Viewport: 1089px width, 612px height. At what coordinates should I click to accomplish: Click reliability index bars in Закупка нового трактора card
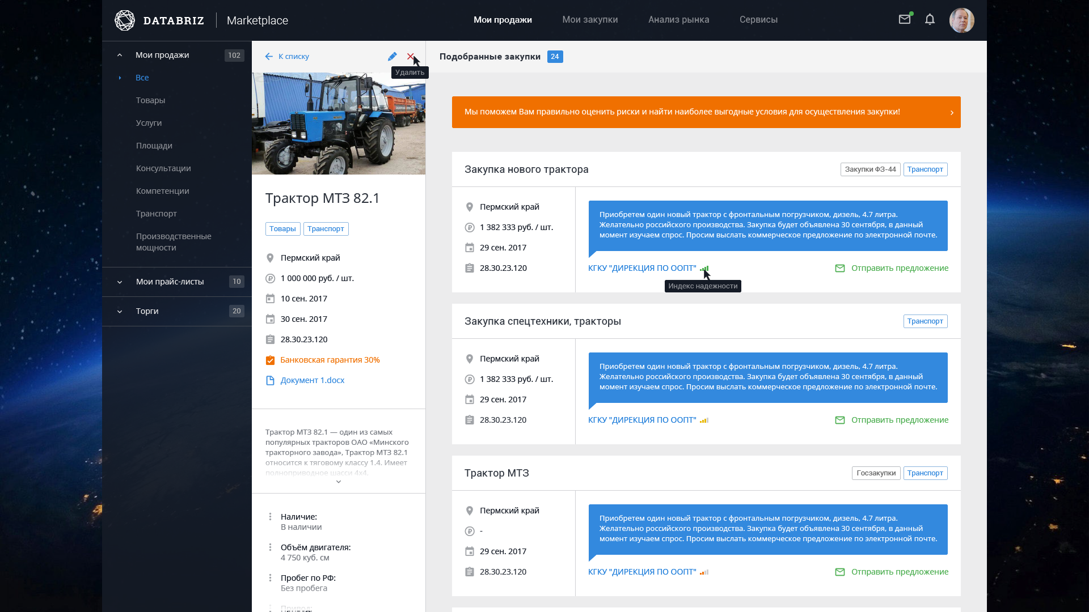coord(704,269)
